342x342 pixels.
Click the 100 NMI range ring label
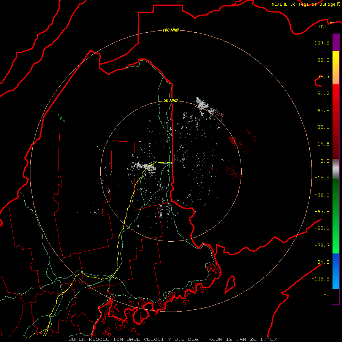coord(171,30)
